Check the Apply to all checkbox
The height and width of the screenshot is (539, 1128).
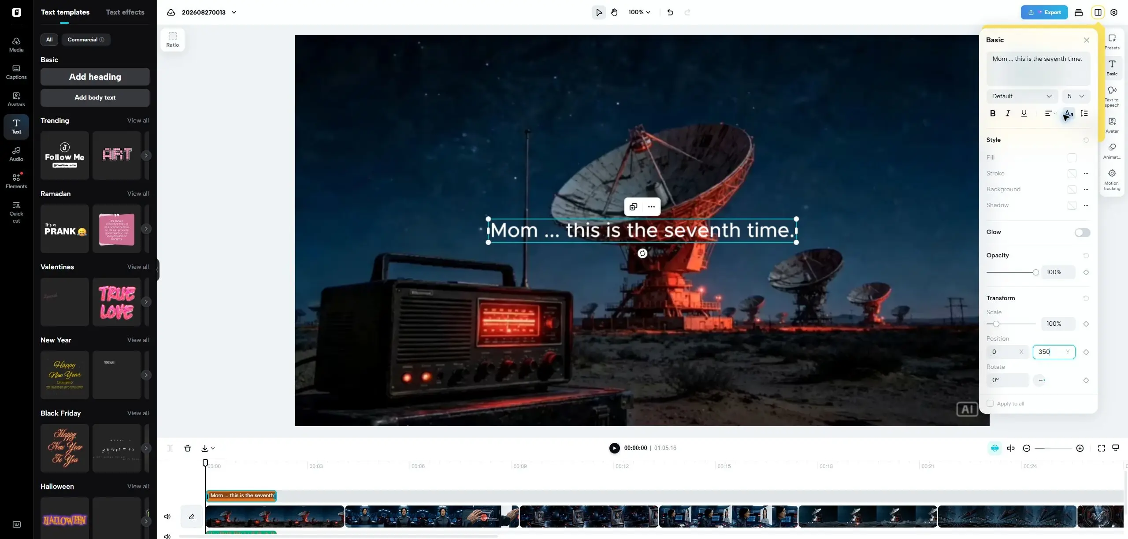[x=990, y=403]
